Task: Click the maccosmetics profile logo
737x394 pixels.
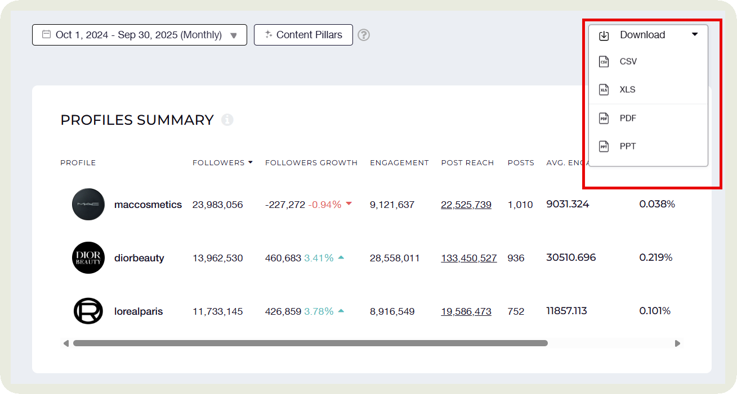Action: (88, 205)
